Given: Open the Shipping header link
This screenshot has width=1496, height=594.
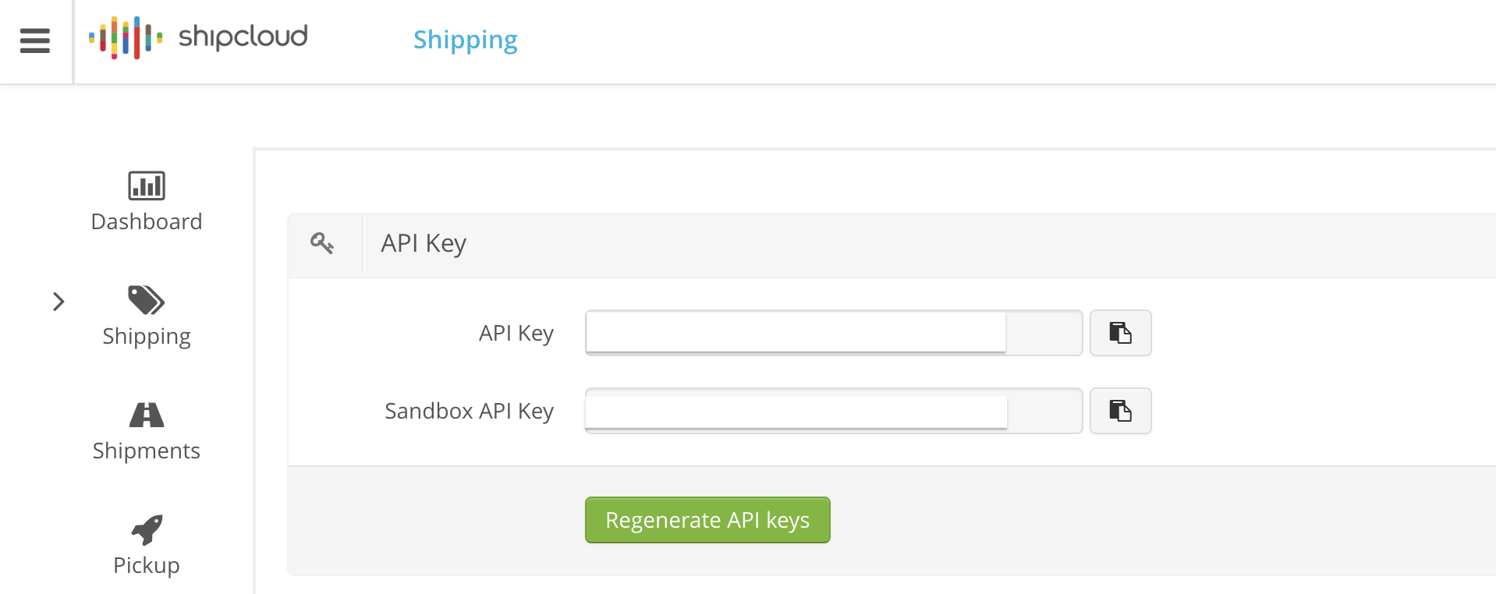Looking at the screenshot, I should (x=465, y=40).
